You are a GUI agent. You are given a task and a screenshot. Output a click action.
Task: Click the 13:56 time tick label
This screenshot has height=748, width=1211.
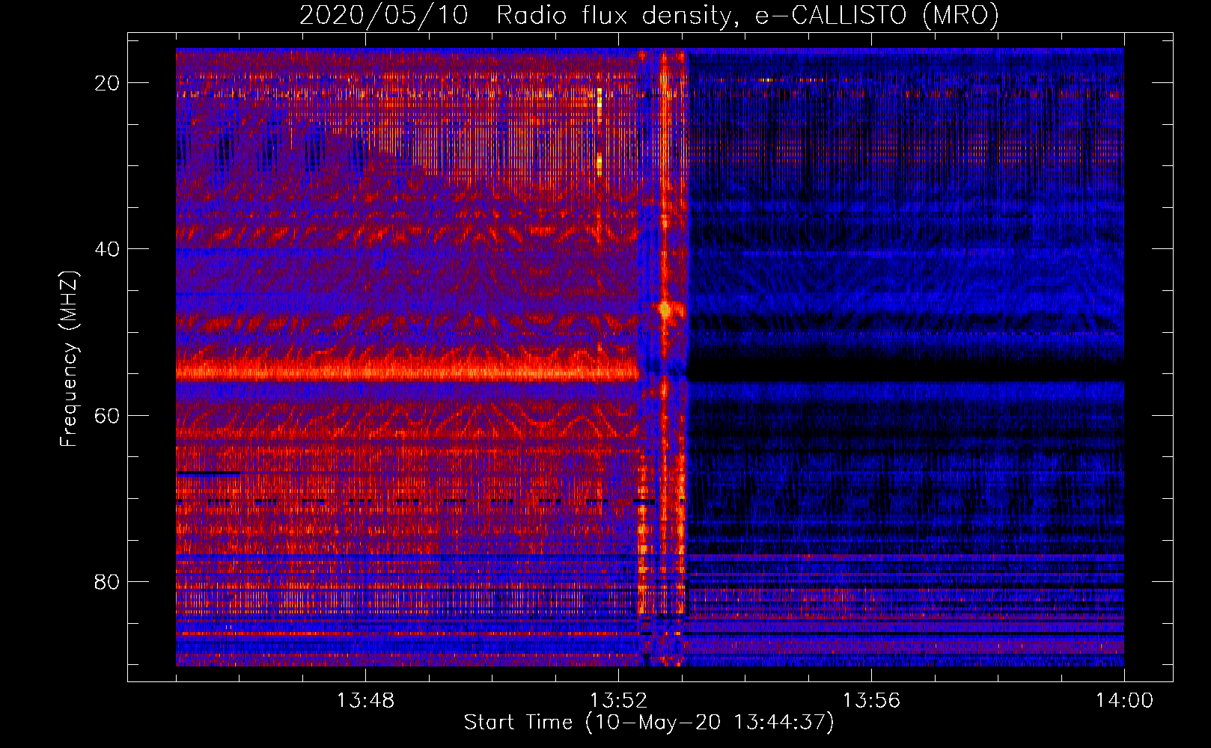(x=871, y=700)
